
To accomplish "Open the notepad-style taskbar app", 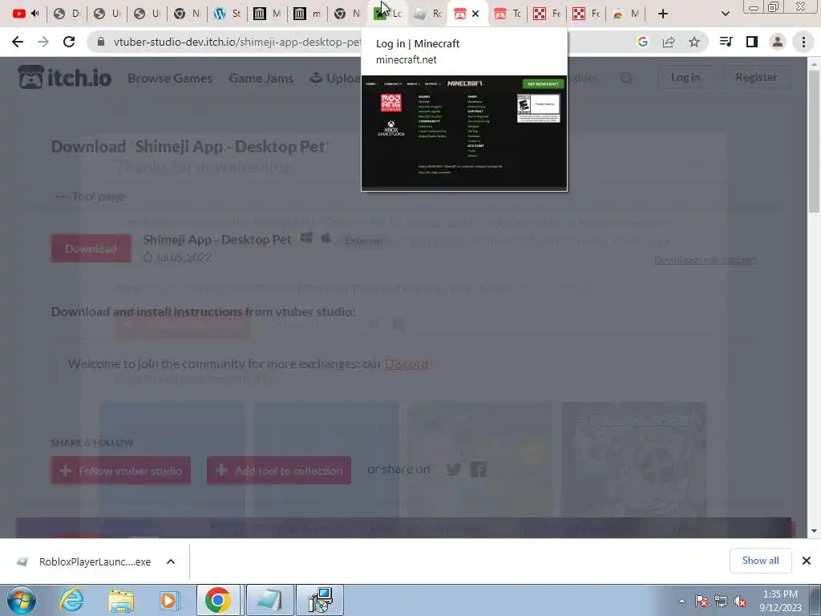I will click(269, 600).
